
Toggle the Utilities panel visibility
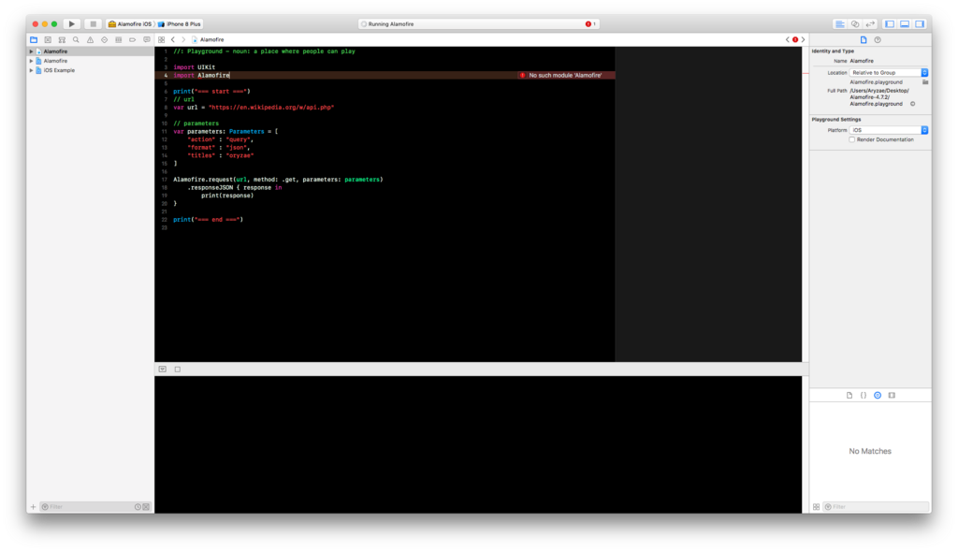[x=920, y=23]
